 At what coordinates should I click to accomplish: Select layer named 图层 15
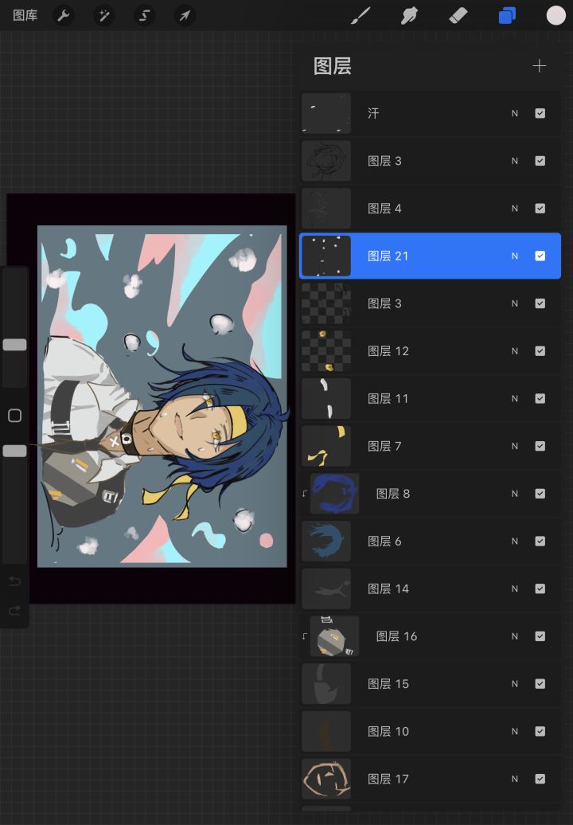point(430,683)
